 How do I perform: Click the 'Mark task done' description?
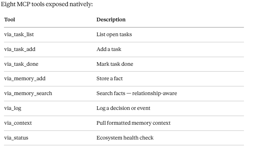[x=115, y=64]
